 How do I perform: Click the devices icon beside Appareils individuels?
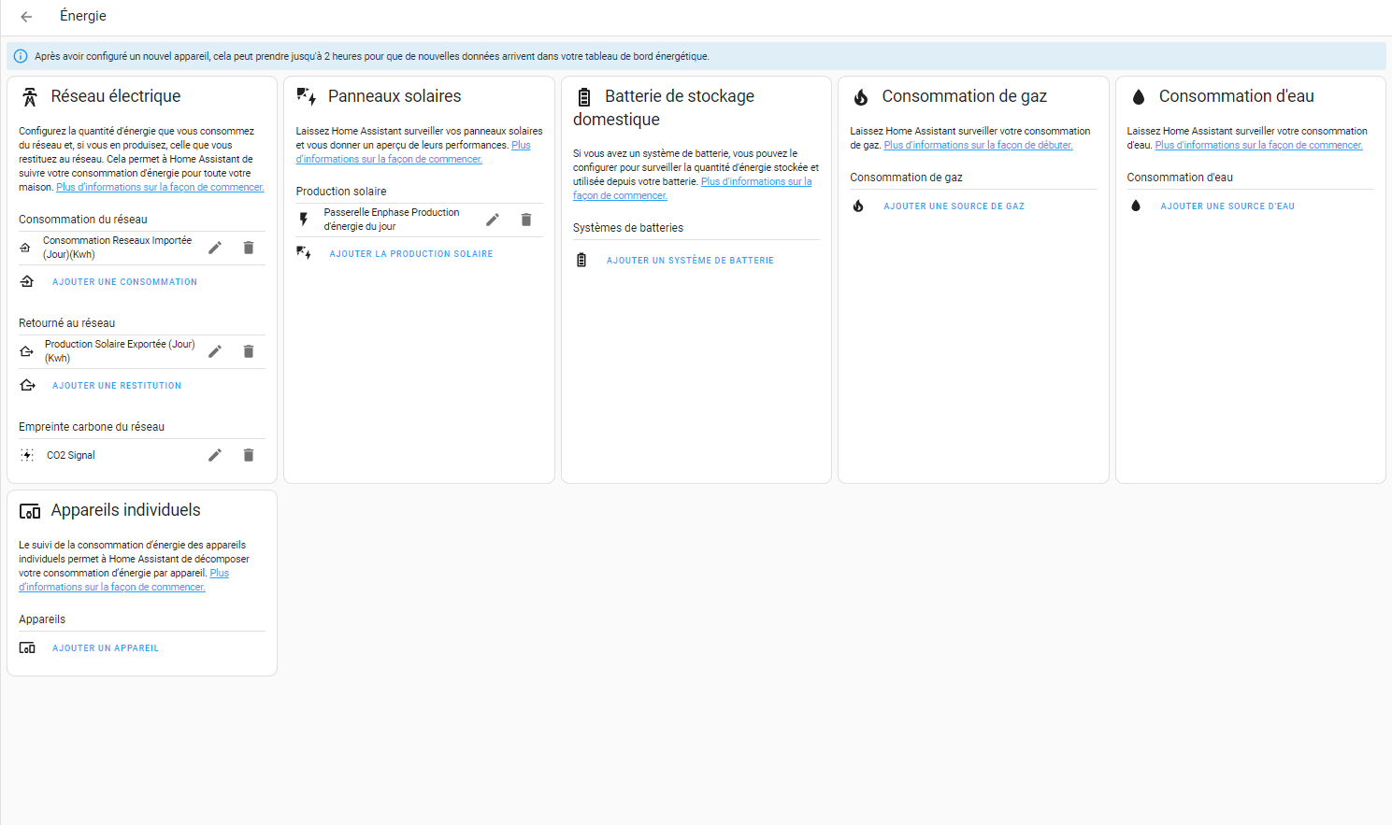(x=30, y=511)
